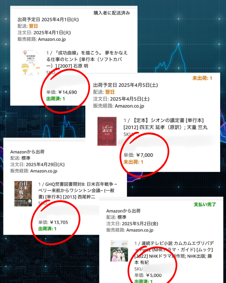Click the orange 未出荷: 1 header status
This screenshot has width=226, height=283.
(x=202, y=78)
